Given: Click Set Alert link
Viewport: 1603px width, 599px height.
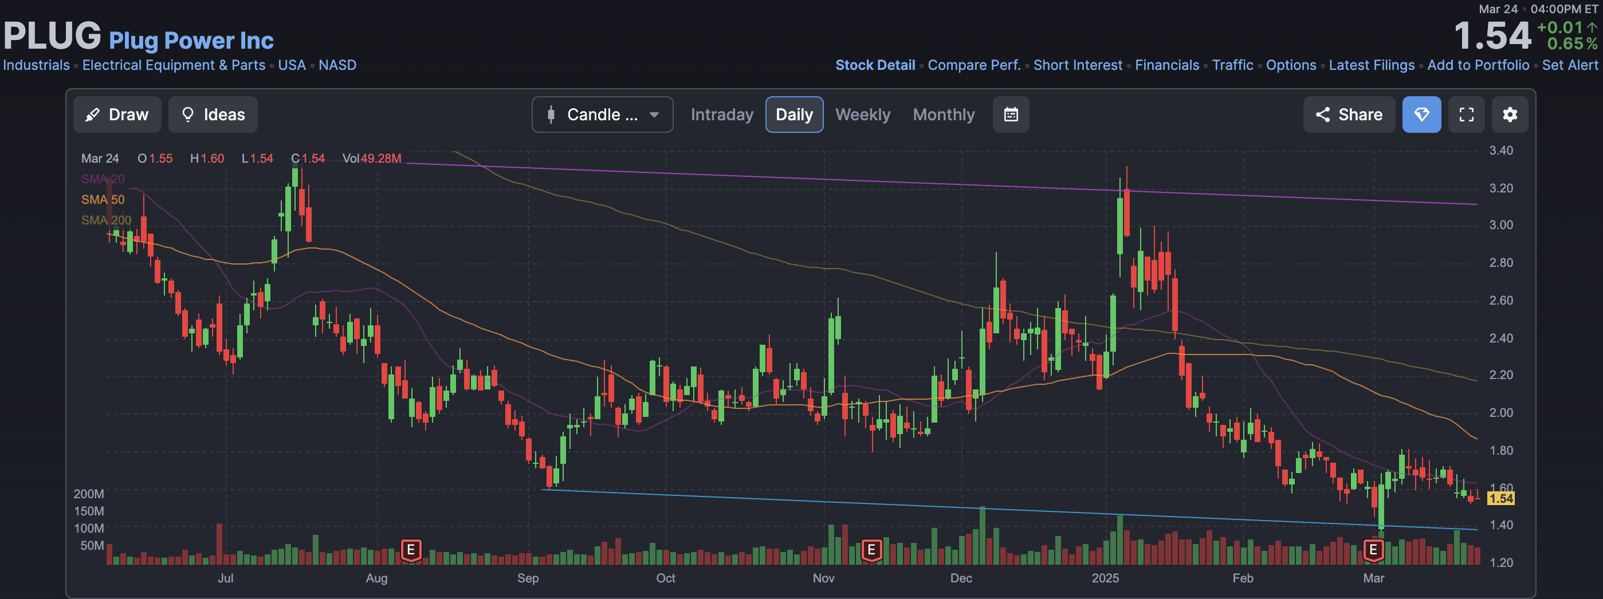Looking at the screenshot, I should [1569, 65].
